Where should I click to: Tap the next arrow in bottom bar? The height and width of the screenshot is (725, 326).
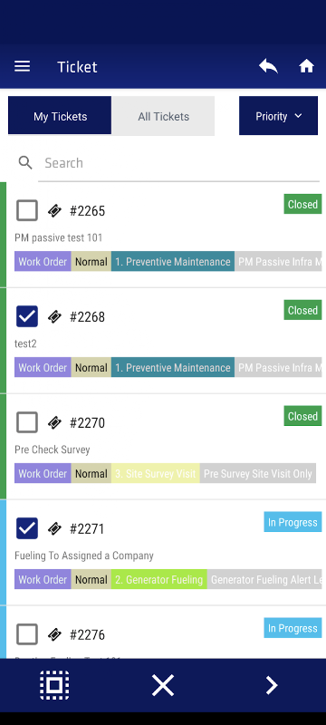[x=272, y=685]
